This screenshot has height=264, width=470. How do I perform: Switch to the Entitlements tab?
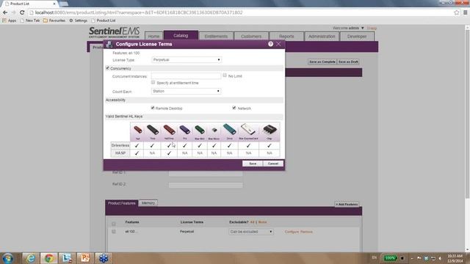[216, 36]
